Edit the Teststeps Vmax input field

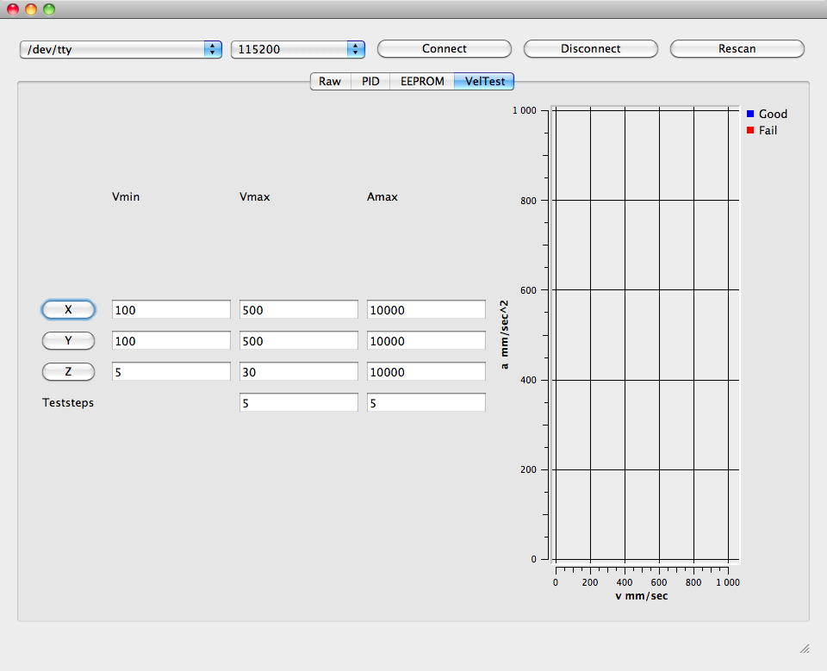click(298, 403)
